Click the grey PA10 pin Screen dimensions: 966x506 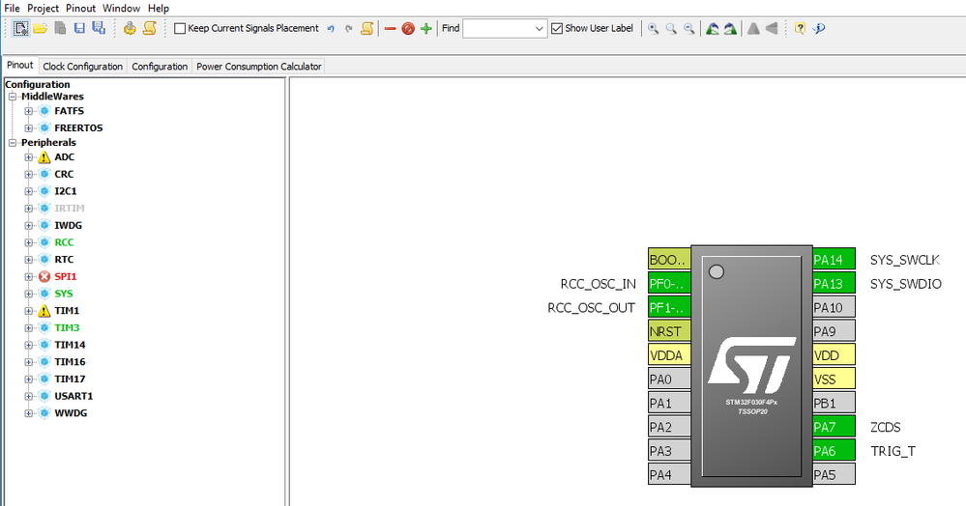[834, 307]
